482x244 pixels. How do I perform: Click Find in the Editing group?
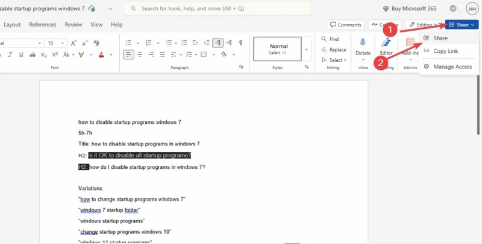pos(330,39)
